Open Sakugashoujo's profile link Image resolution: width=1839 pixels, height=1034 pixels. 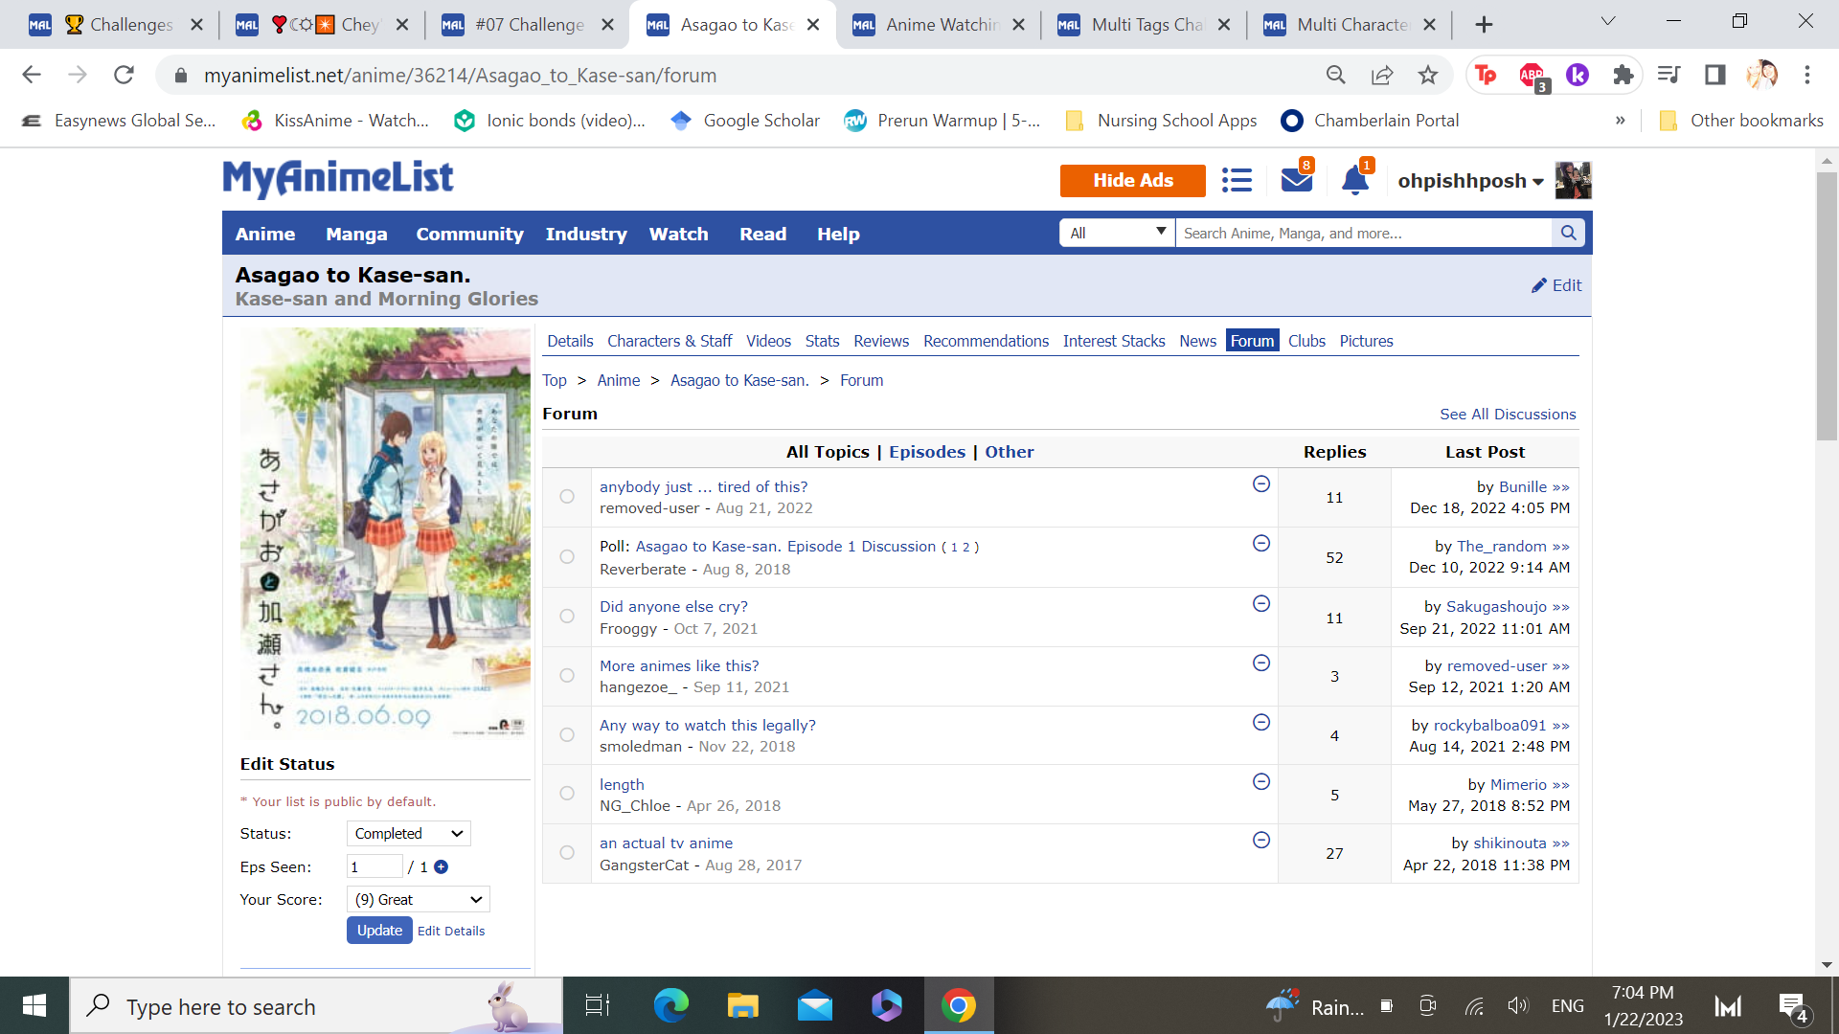(1496, 607)
